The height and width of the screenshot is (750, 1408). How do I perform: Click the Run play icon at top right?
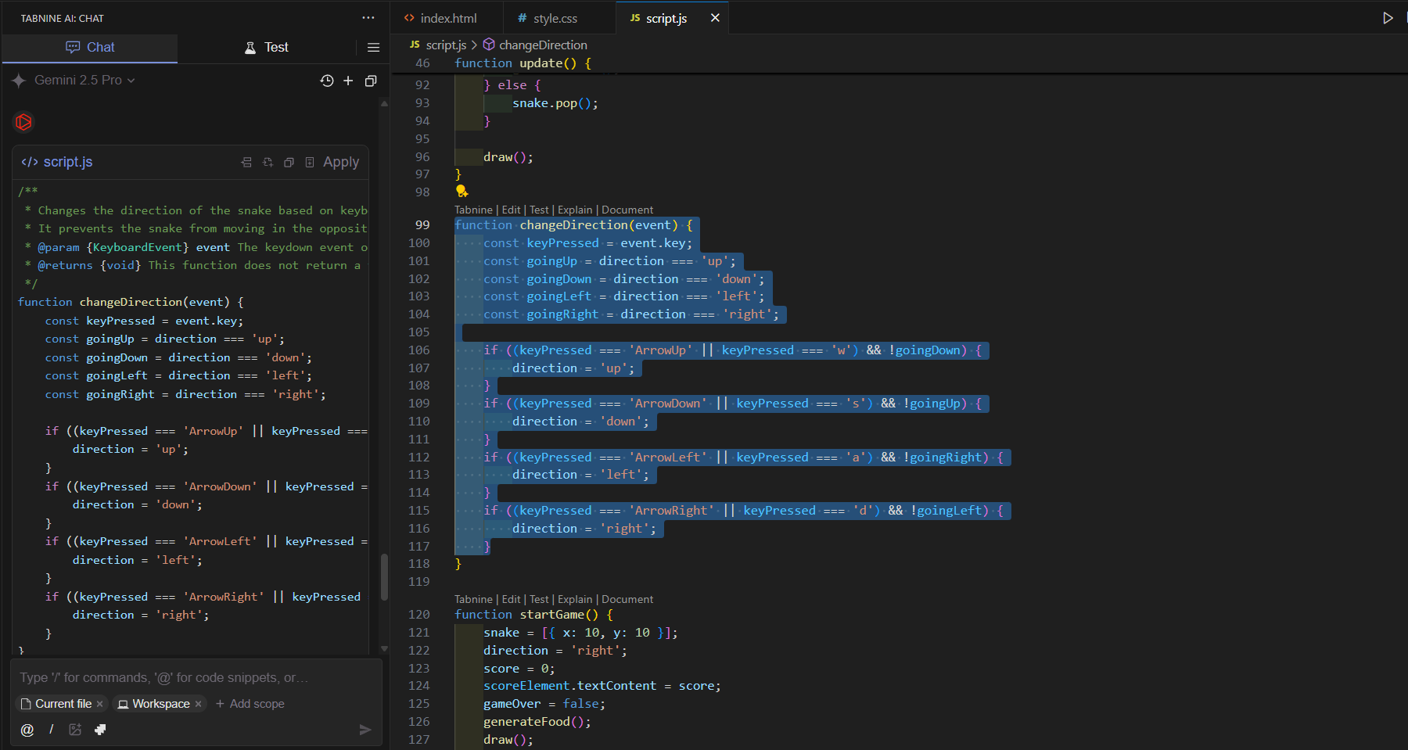pos(1388,18)
